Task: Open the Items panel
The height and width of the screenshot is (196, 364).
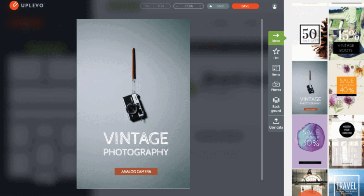Action: coord(276,71)
